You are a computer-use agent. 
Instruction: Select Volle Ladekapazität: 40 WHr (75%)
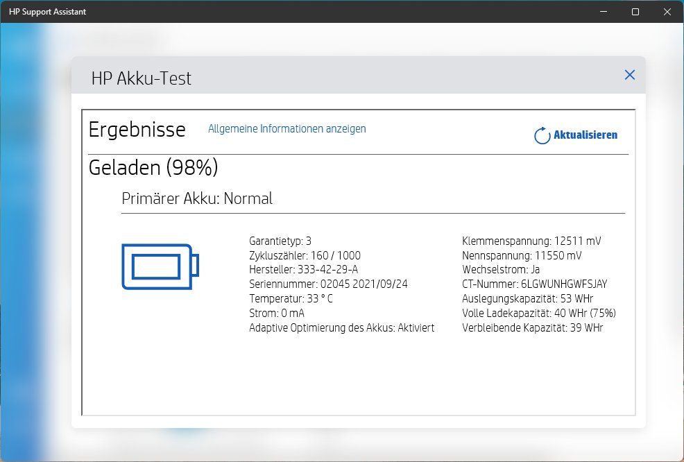(539, 314)
